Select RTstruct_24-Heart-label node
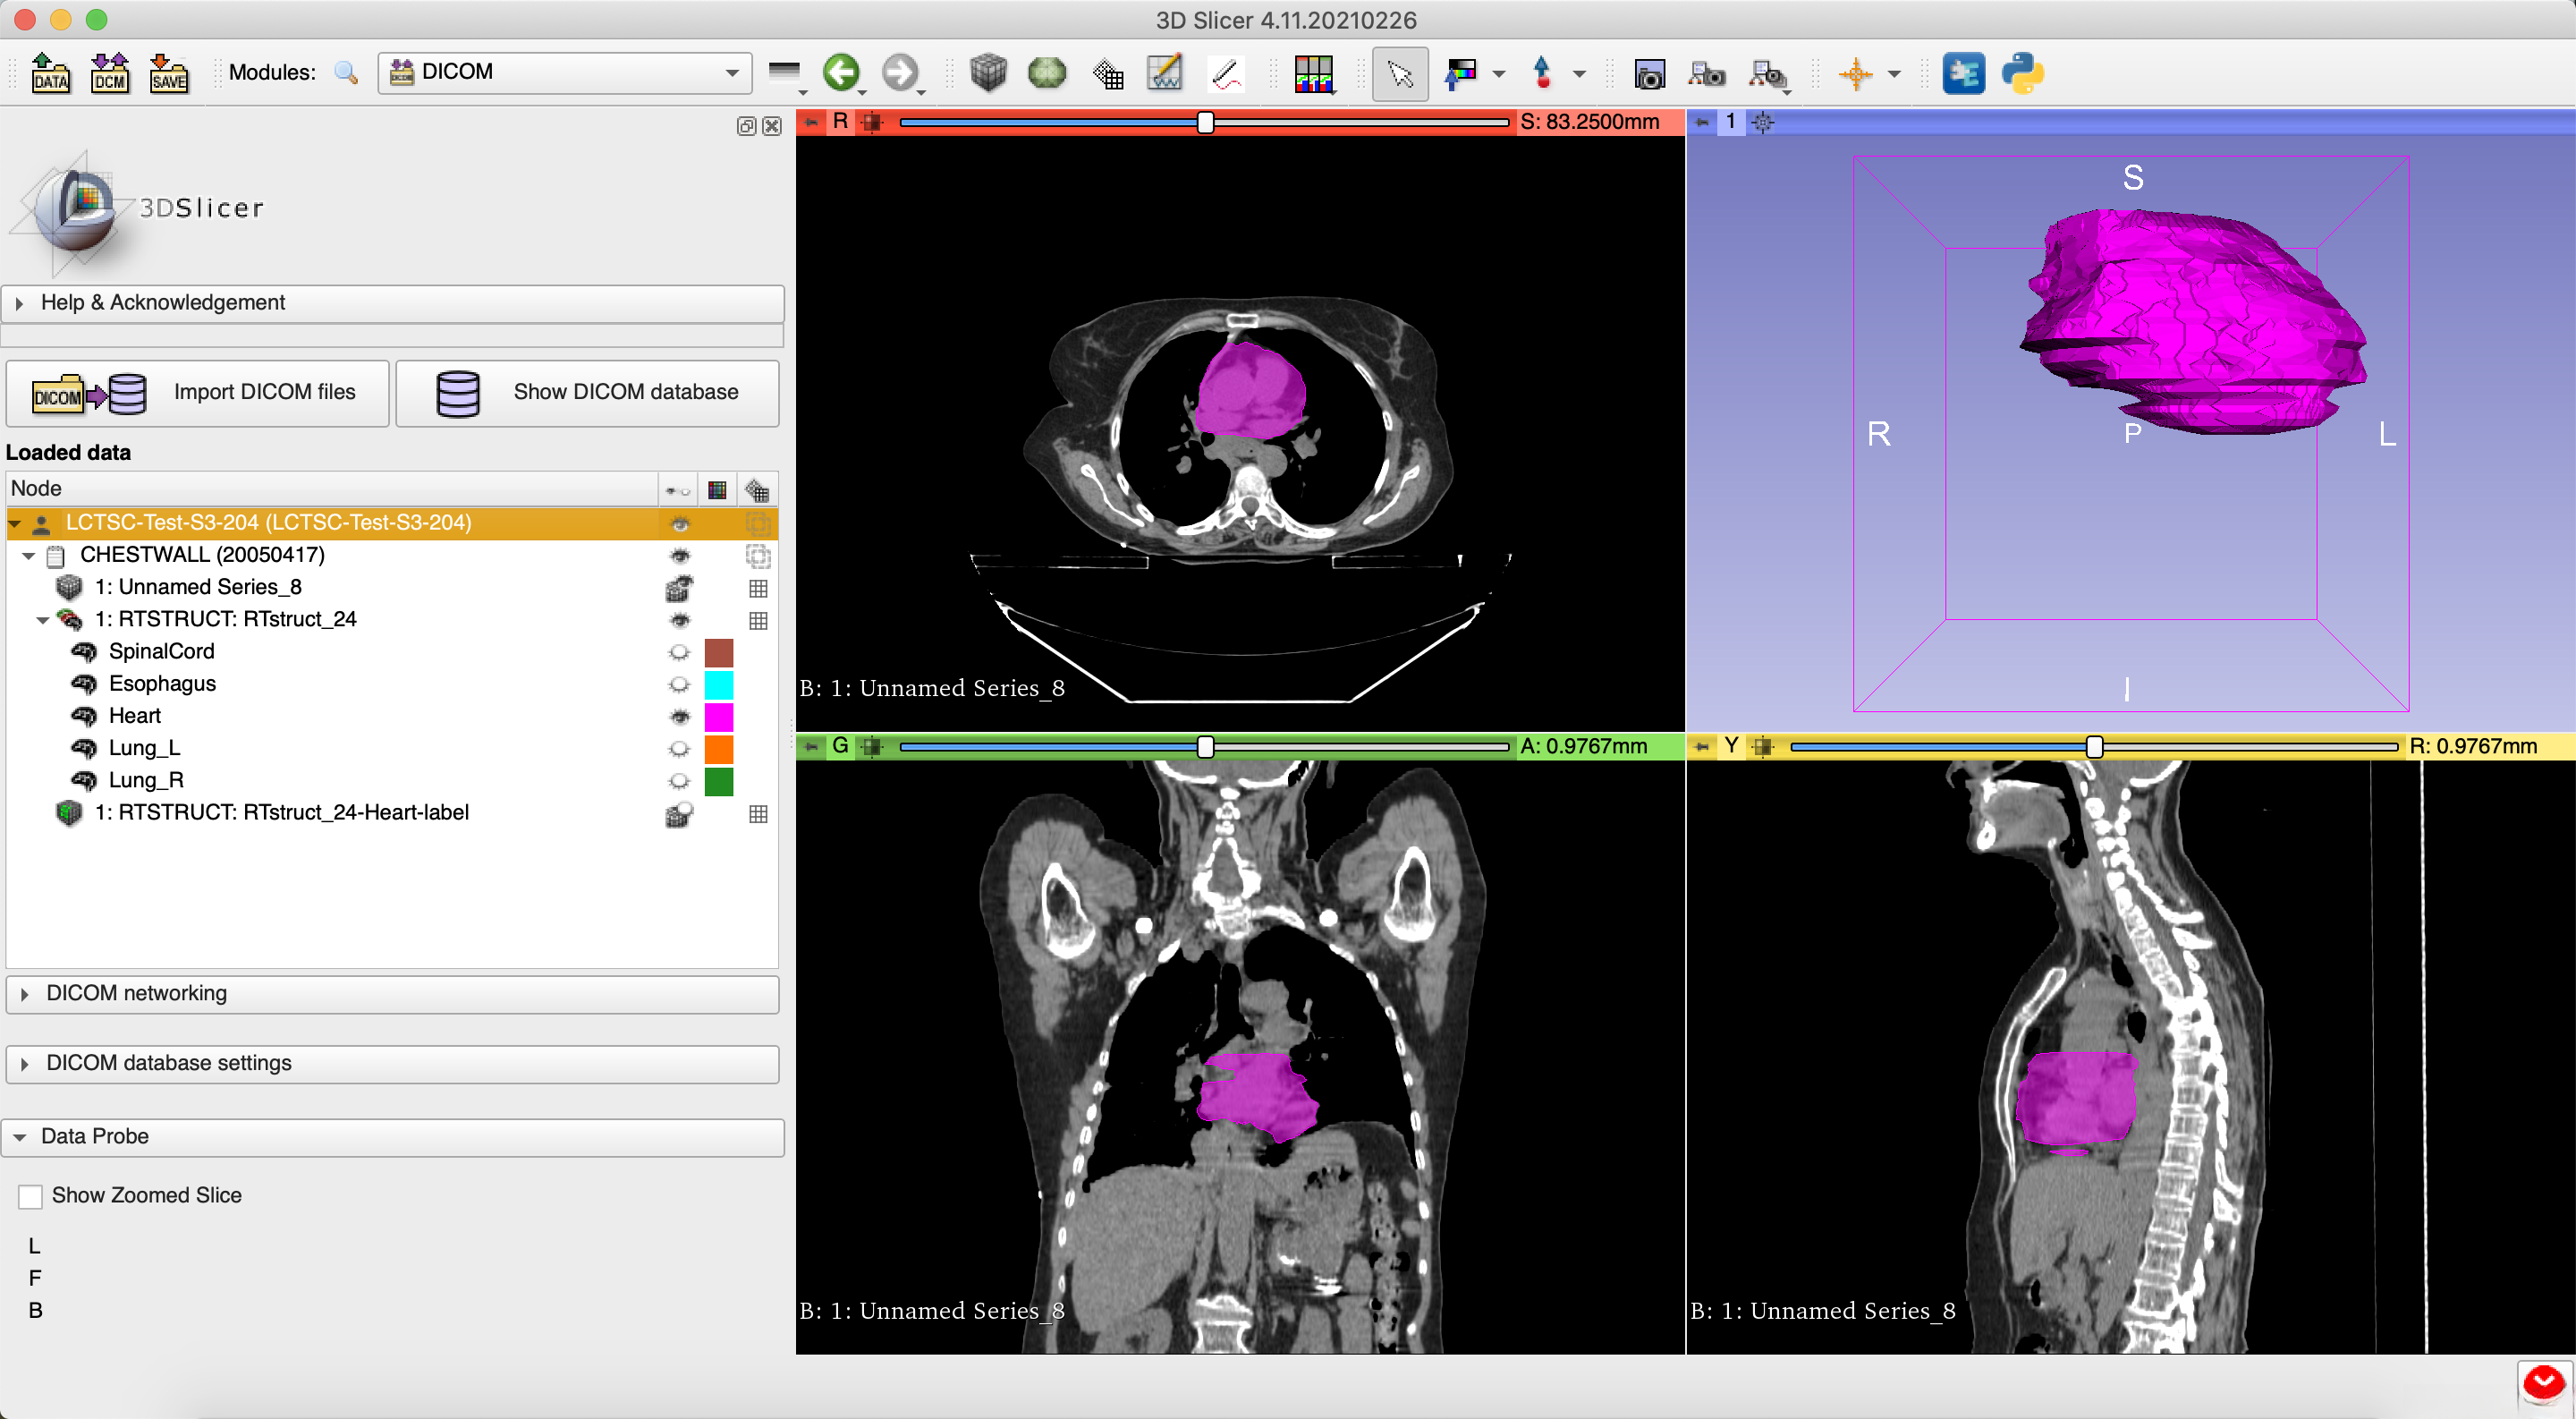 click(281, 812)
